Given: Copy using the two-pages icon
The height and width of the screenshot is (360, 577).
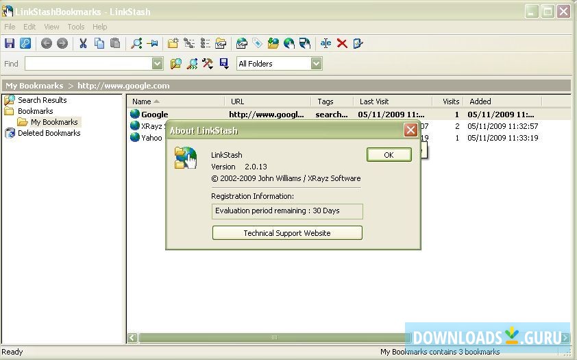Looking at the screenshot, I should [x=99, y=43].
